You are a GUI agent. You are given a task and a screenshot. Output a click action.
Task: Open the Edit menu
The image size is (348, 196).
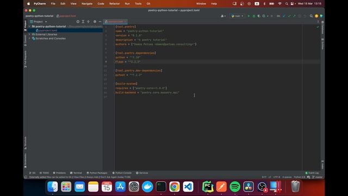tap(63, 4)
